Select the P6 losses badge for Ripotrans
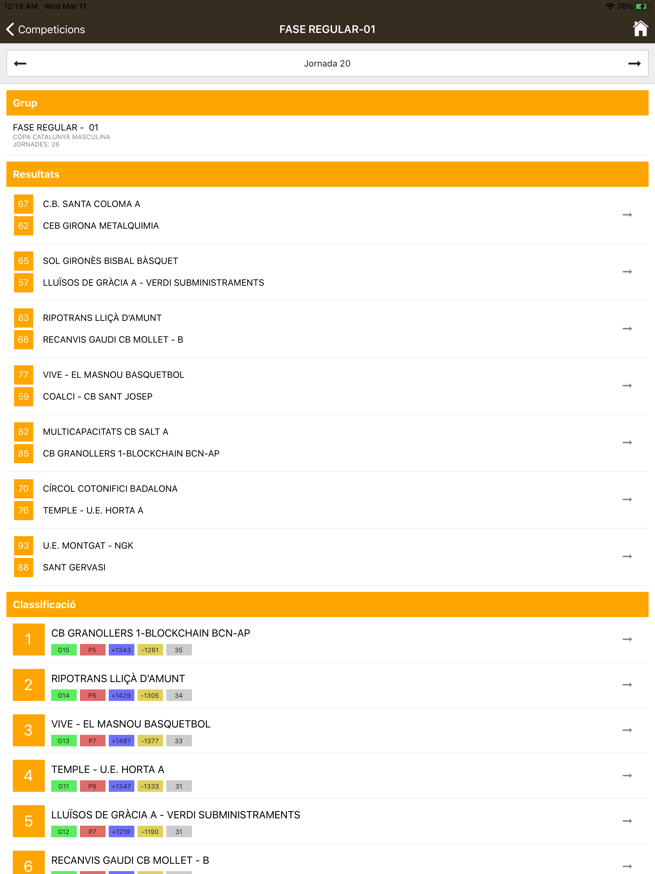The image size is (655, 874). pos(92,695)
